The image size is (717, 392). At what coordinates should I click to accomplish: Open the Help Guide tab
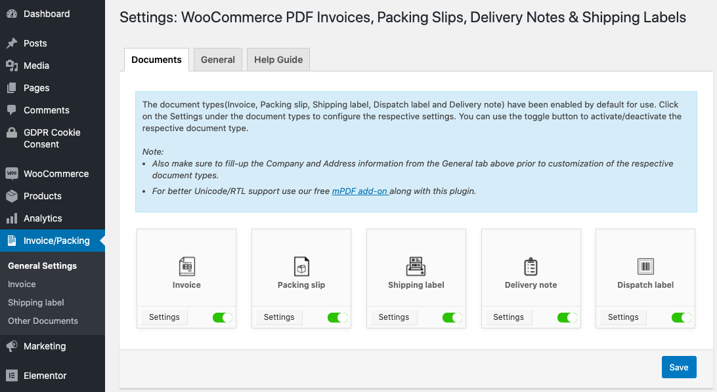278,60
